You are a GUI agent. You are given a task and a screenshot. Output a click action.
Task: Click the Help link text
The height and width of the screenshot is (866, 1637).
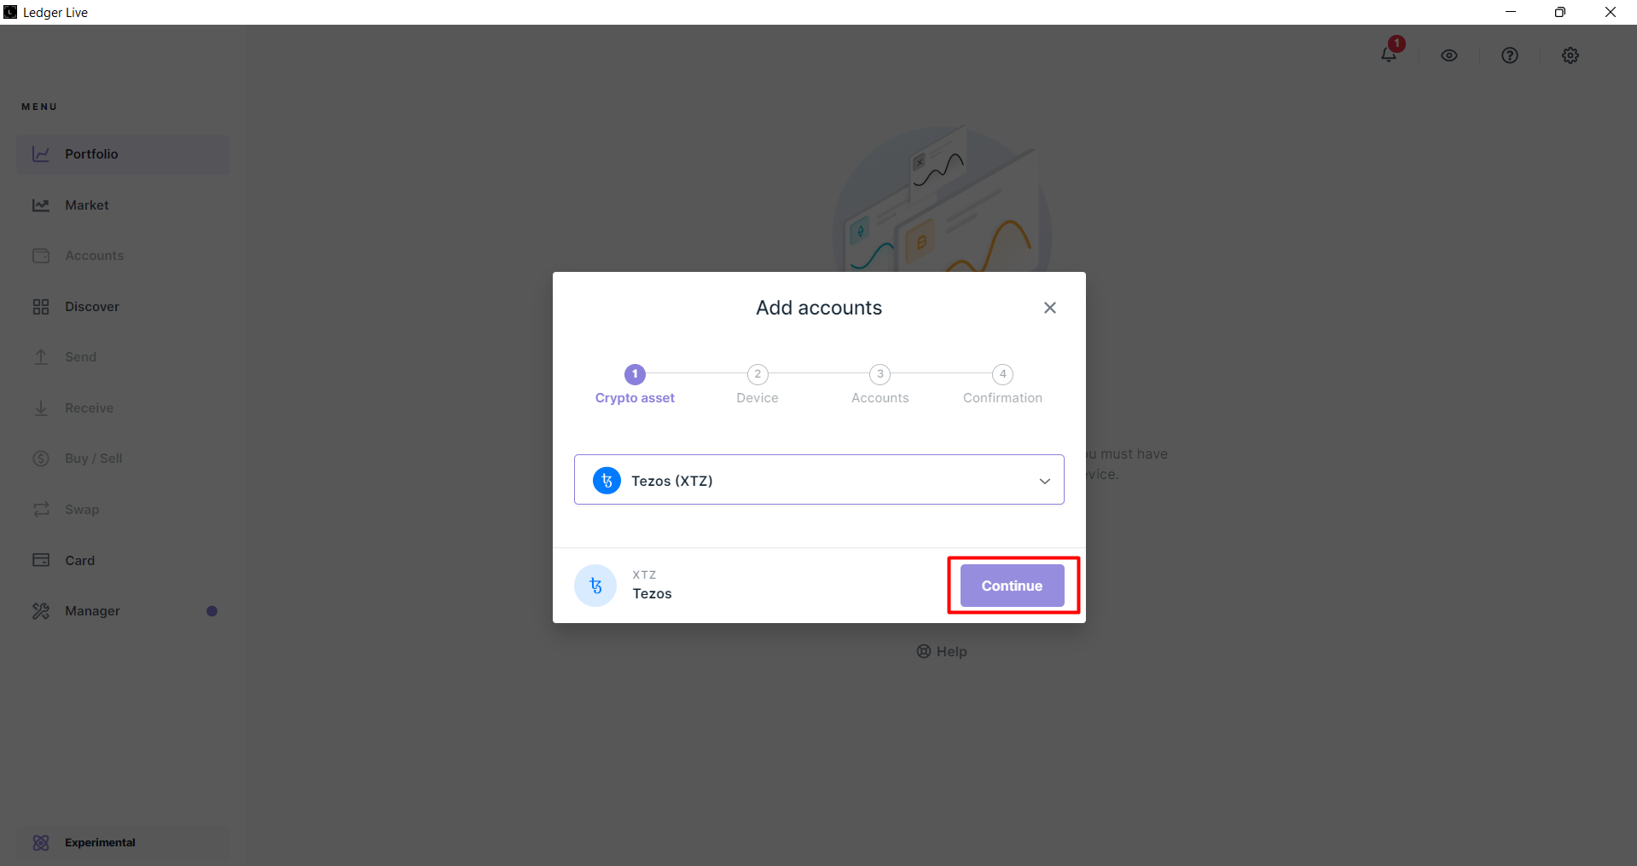tap(952, 652)
